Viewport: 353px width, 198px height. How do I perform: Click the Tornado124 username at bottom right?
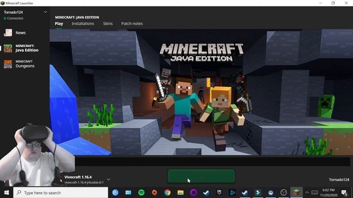click(x=339, y=180)
